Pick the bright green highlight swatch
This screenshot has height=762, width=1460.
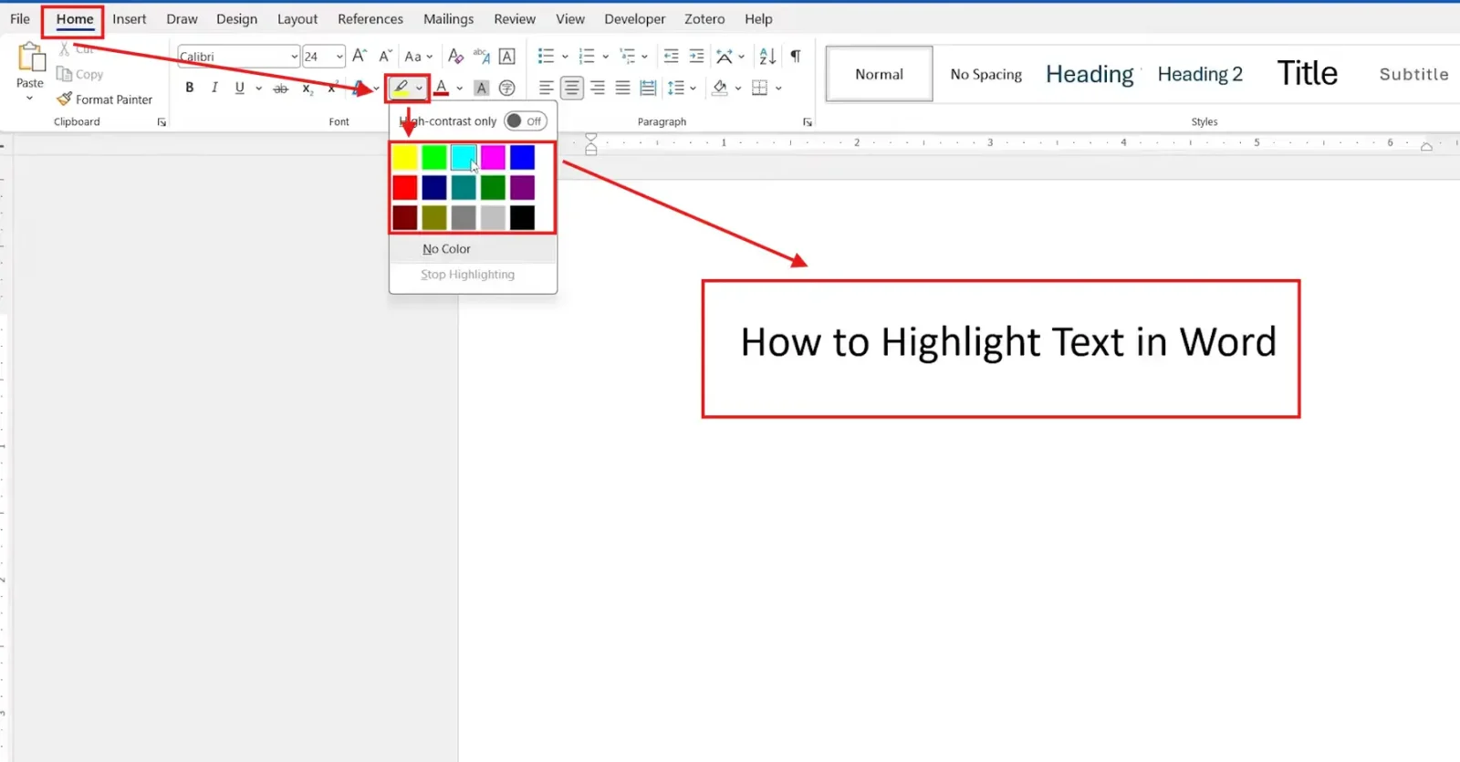pyautogui.click(x=434, y=158)
